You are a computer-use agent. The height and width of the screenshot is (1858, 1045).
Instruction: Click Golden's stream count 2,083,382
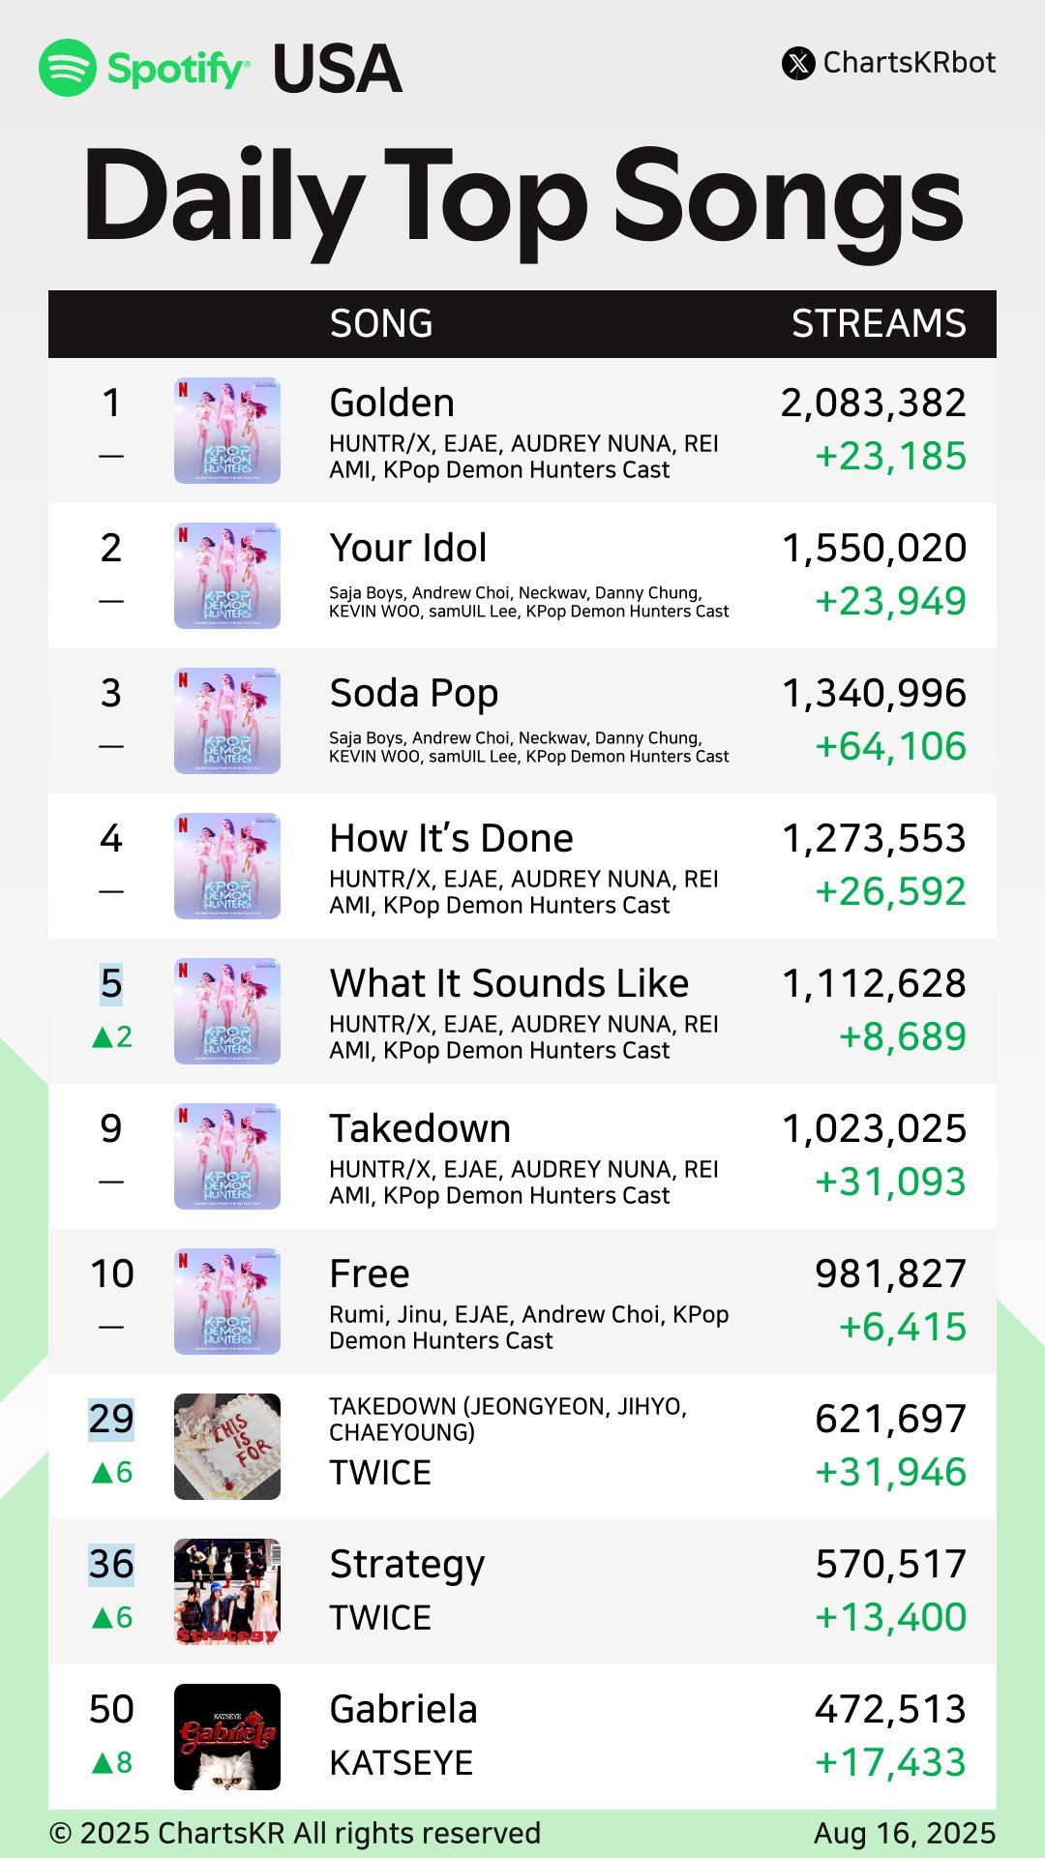coord(873,404)
